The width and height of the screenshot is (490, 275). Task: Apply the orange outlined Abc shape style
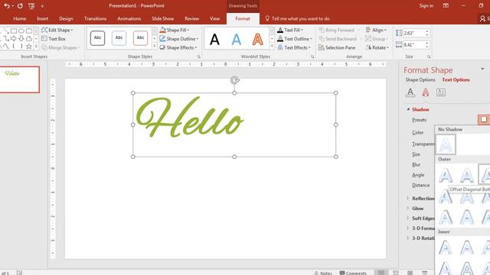point(140,38)
